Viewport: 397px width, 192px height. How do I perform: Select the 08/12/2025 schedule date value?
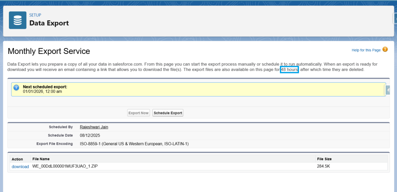click(90, 135)
